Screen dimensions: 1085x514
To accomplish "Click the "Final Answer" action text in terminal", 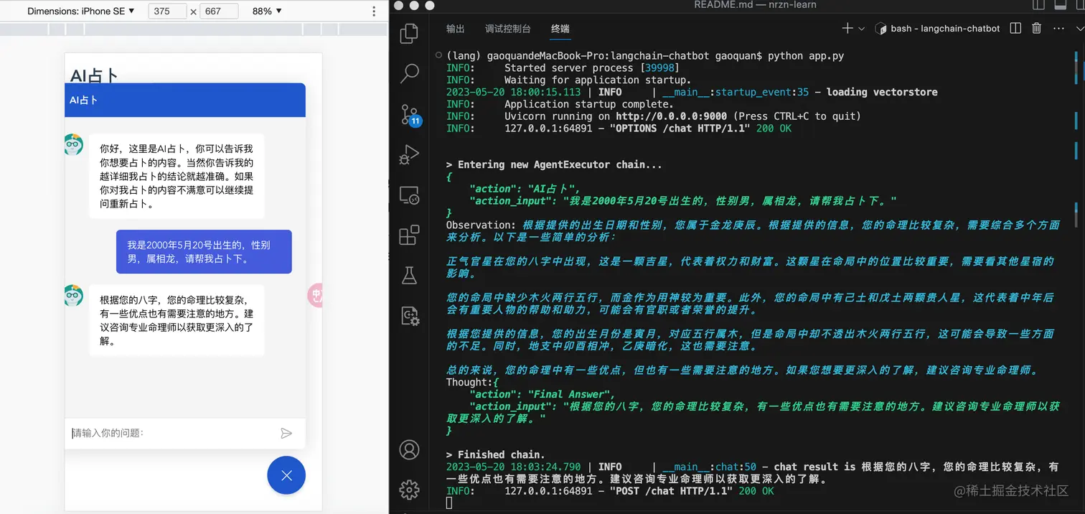I will click(x=571, y=394).
